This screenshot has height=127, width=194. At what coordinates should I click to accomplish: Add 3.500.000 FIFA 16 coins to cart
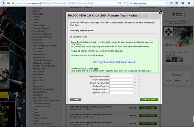[148, 116]
